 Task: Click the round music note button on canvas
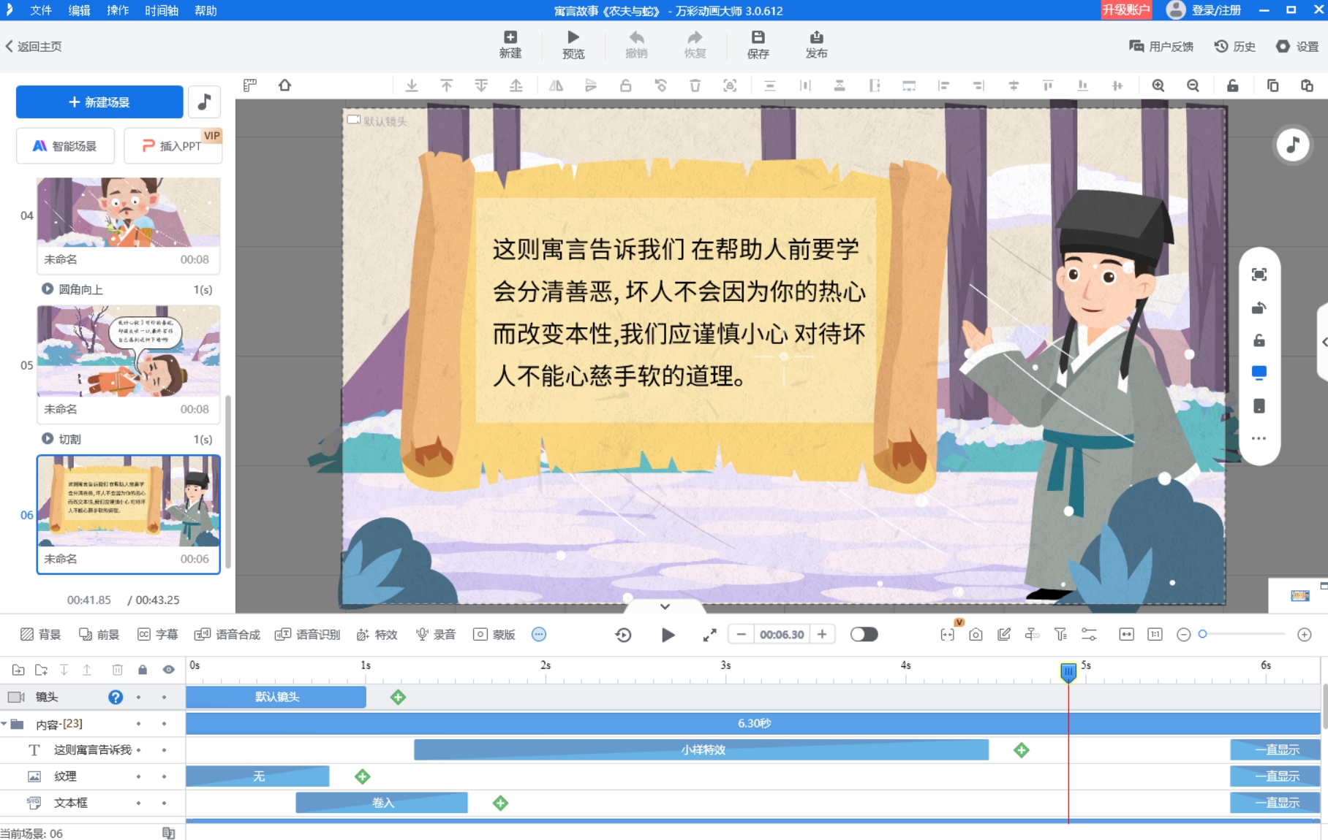(x=1293, y=145)
